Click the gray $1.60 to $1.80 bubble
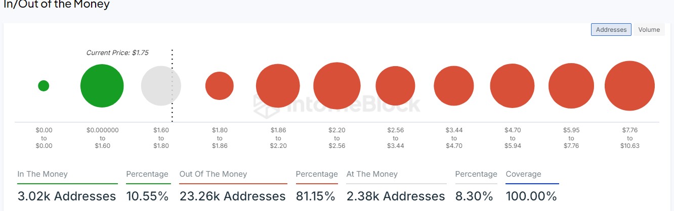The image size is (674, 211). pos(160,86)
